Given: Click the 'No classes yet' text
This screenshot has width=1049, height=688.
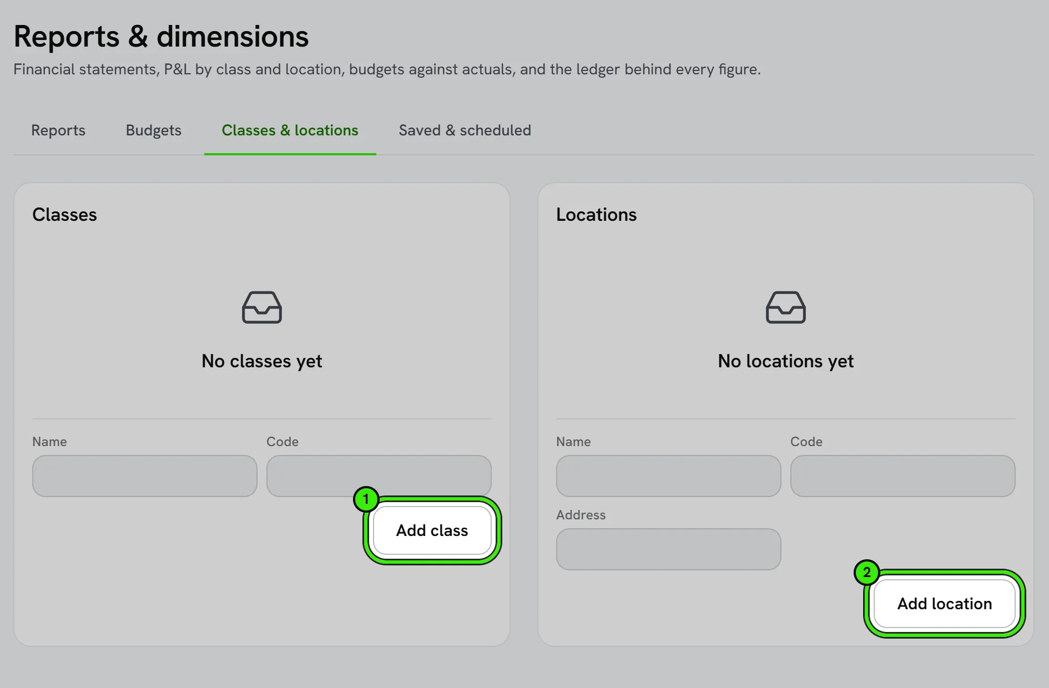Looking at the screenshot, I should pyautogui.click(x=262, y=361).
